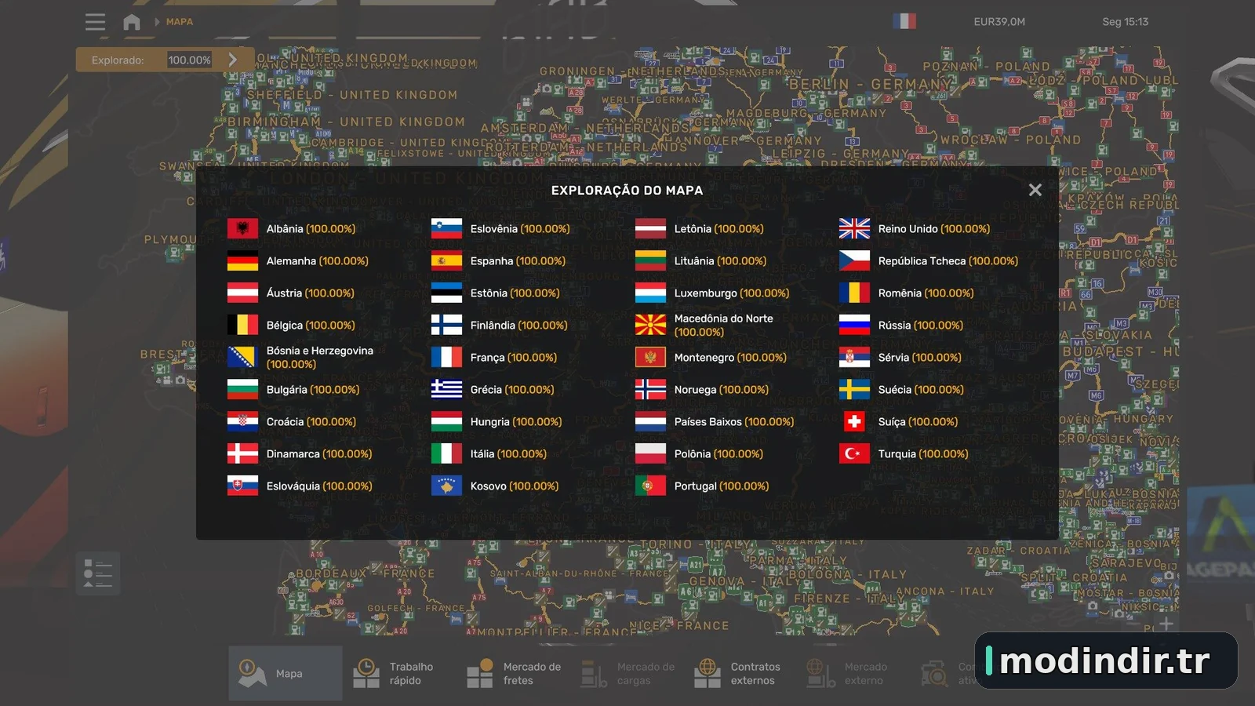Click the Áustria flag icon

click(242, 293)
